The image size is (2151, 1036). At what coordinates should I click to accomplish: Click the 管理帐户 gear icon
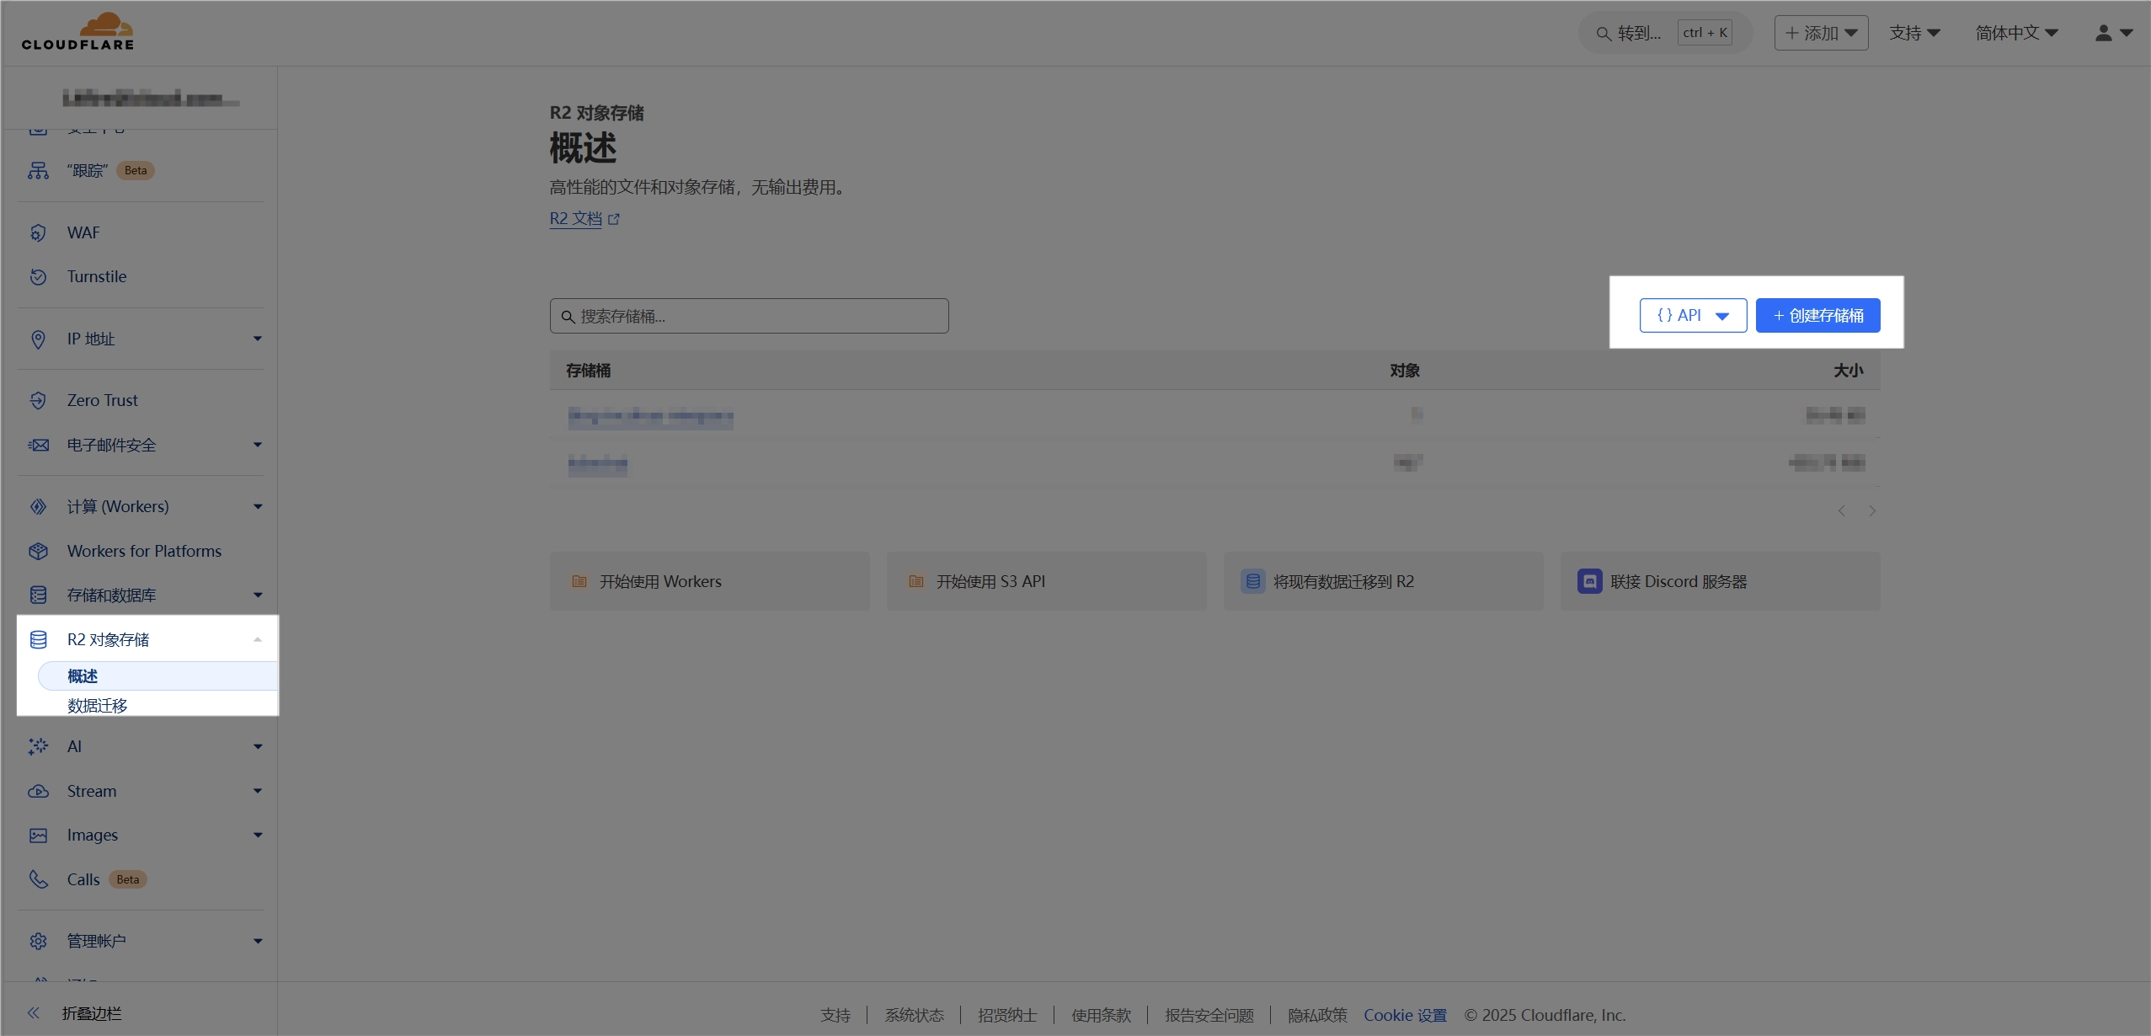click(x=38, y=941)
